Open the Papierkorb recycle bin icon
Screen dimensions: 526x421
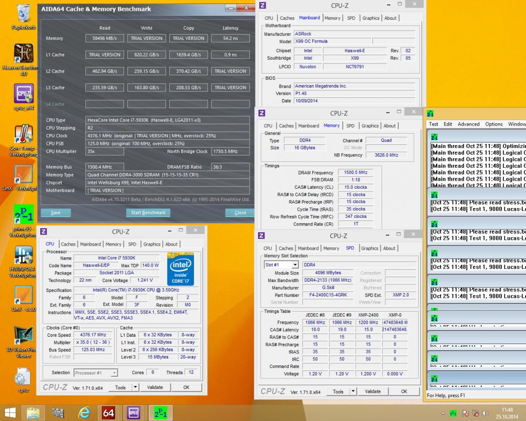coord(23,16)
